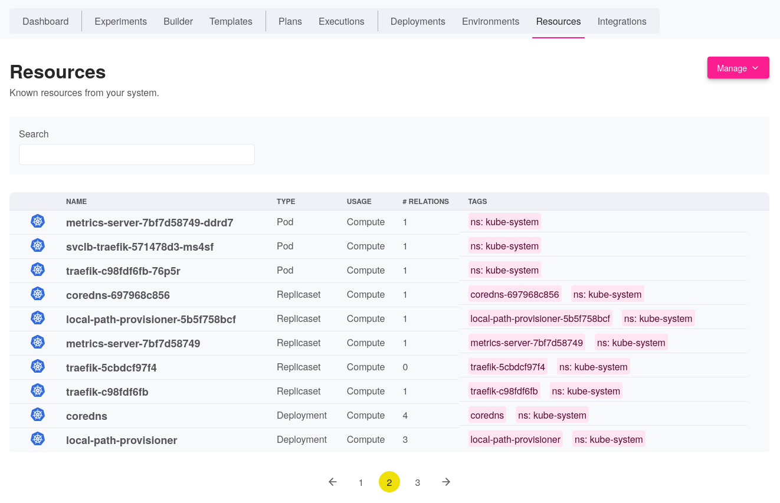Click Kubernetes icon for svclb-traefik-571478d3-ms4sf
This screenshot has width=780, height=503.
(38, 246)
